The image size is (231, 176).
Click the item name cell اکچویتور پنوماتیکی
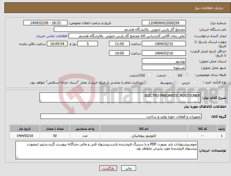coord(144,136)
